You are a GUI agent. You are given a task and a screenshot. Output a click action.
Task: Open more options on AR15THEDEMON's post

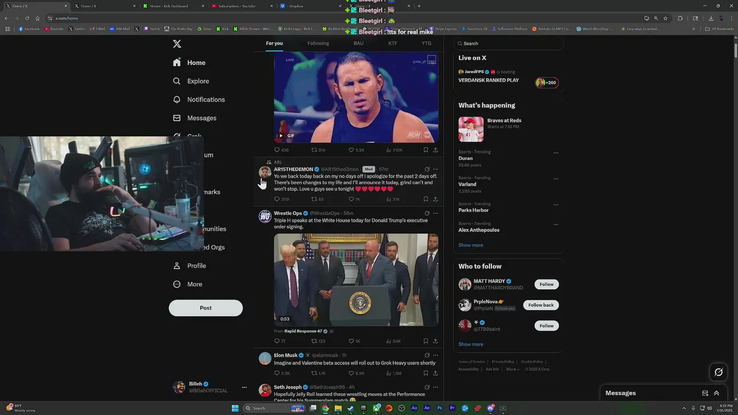tap(435, 169)
